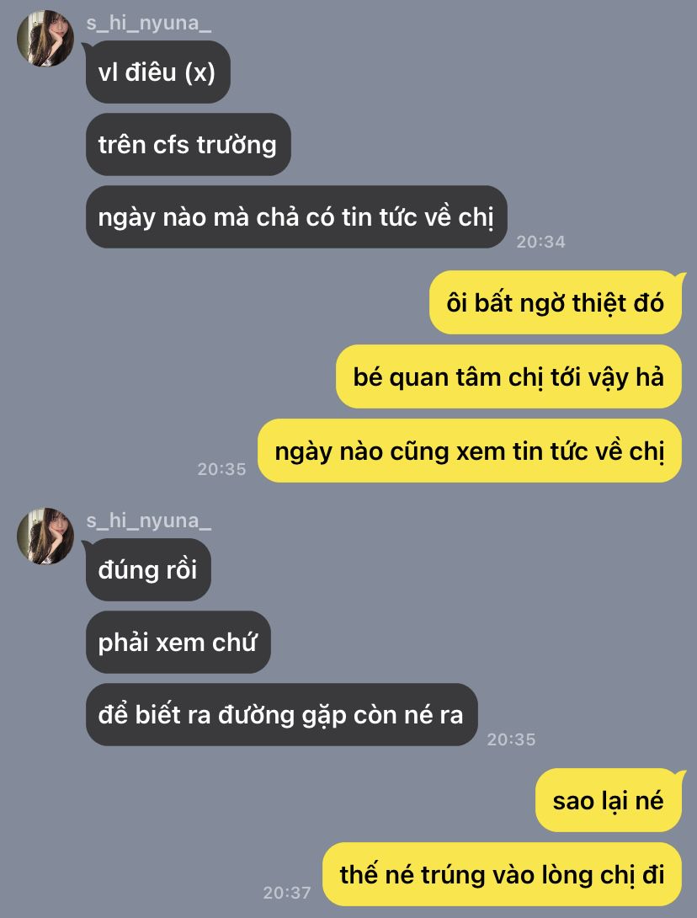Tap the 'sao lại né' yellow bubble
The width and height of the screenshot is (697, 918).
[609, 800]
